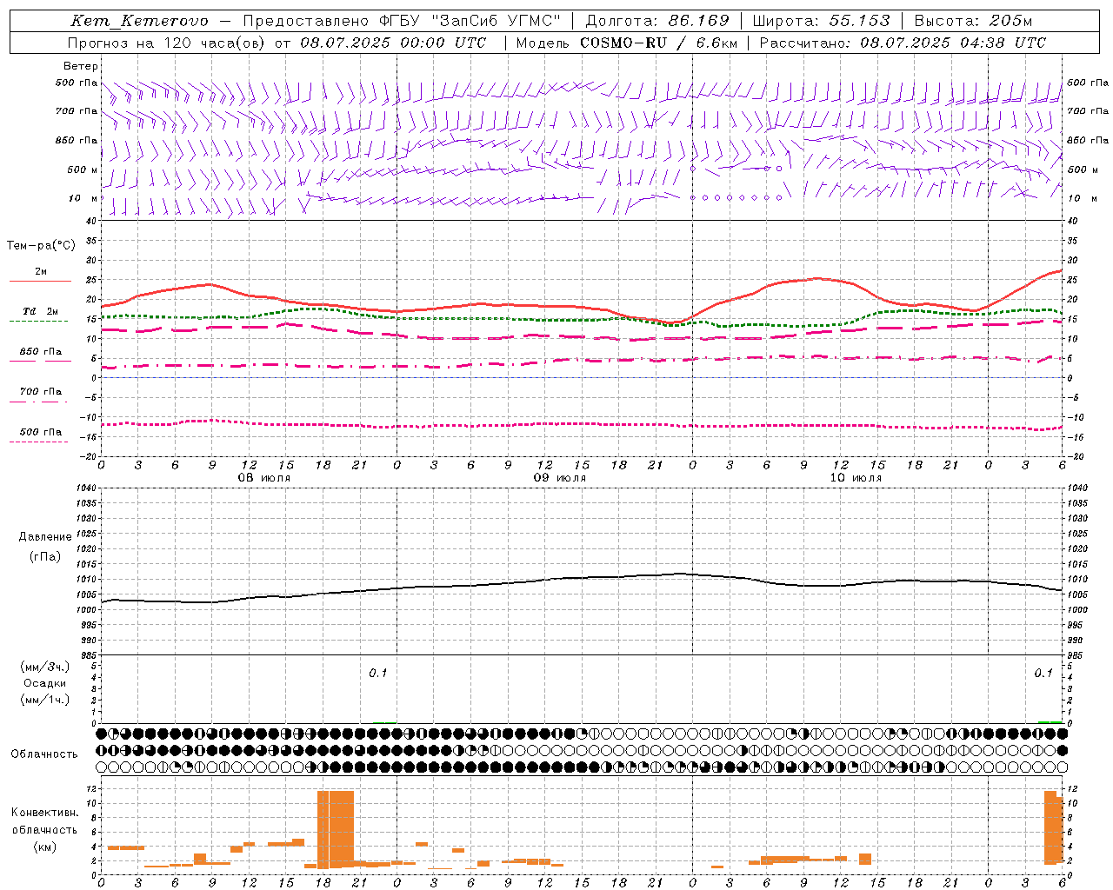Select the text Предоставлено ФГБУ "ЗапСиб УГМС"

pos(402,21)
